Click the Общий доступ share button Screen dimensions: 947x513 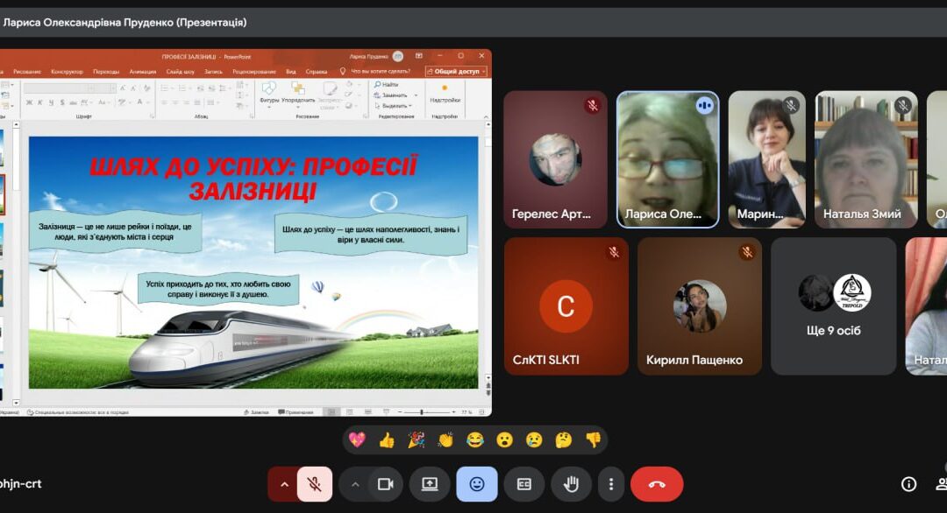[456, 72]
